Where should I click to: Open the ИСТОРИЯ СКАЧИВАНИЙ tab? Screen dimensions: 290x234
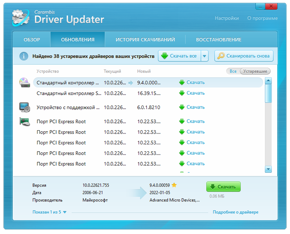(x=145, y=40)
